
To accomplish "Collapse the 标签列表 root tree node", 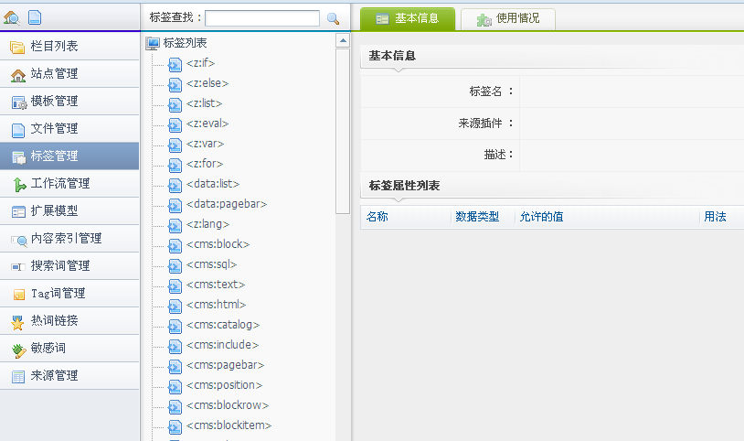I will click(185, 42).
